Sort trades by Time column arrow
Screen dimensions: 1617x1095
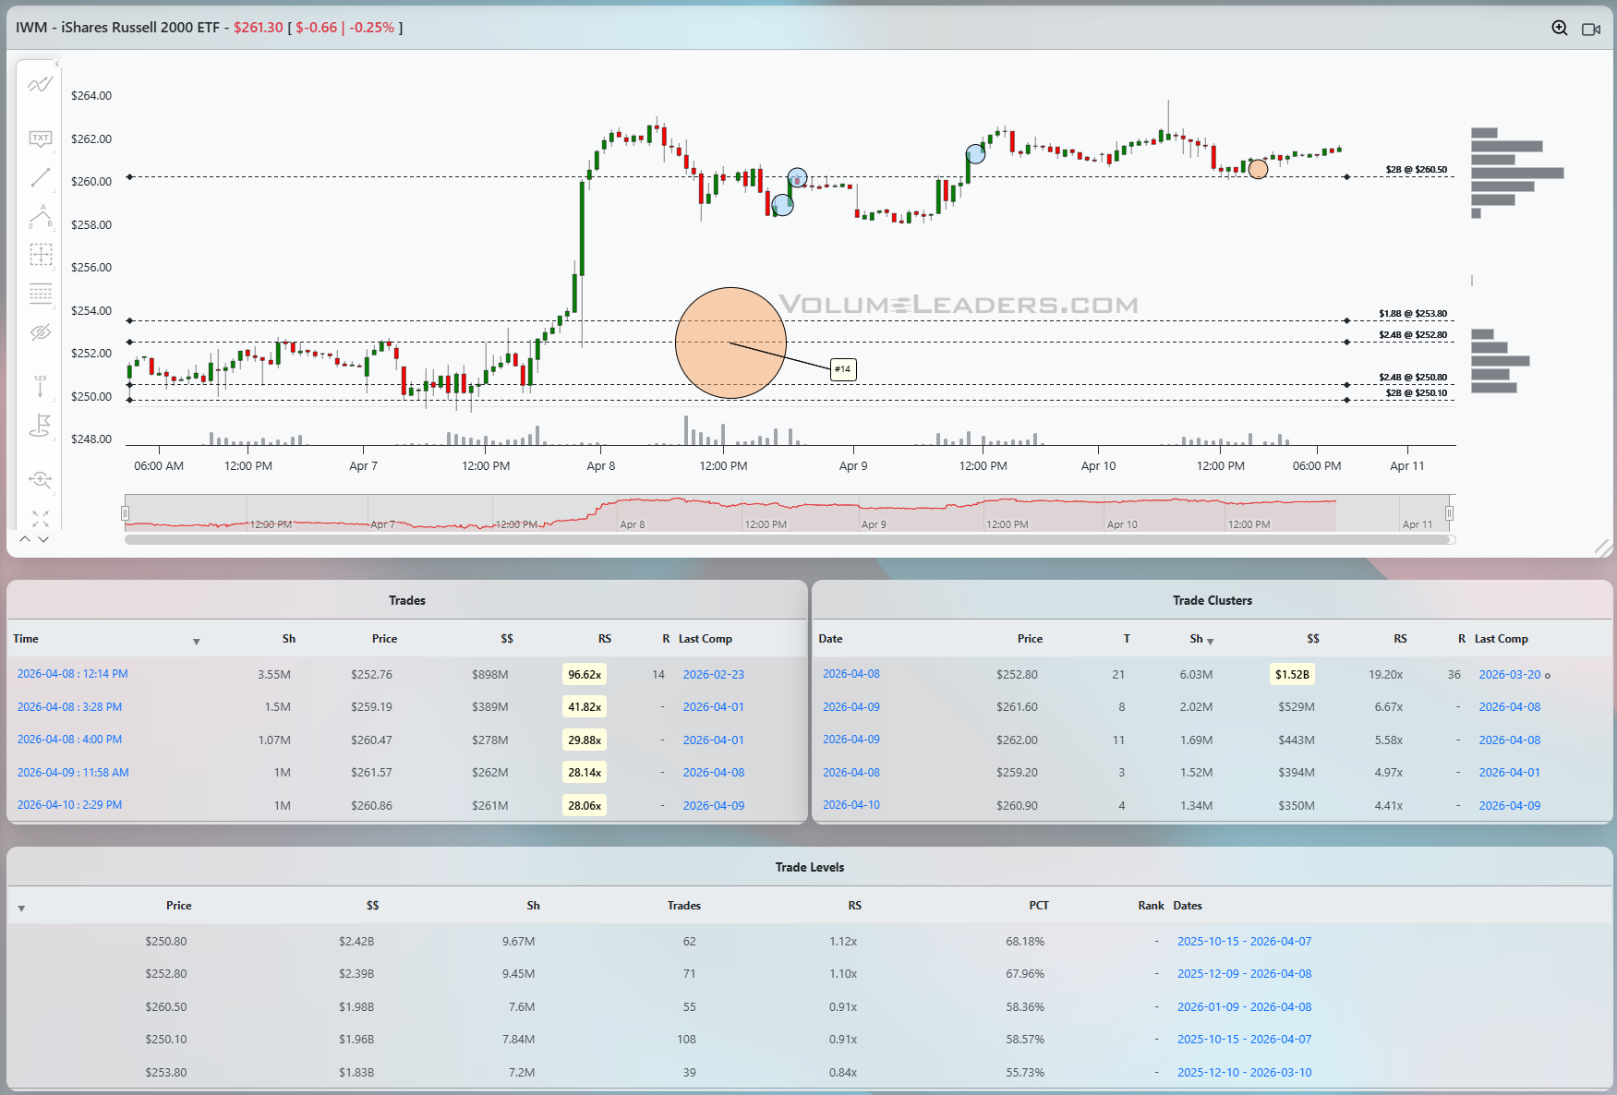[196, 641]
